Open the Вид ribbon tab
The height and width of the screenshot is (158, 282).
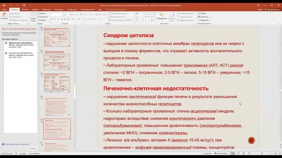pyautogui.click(x=100, y=10)
